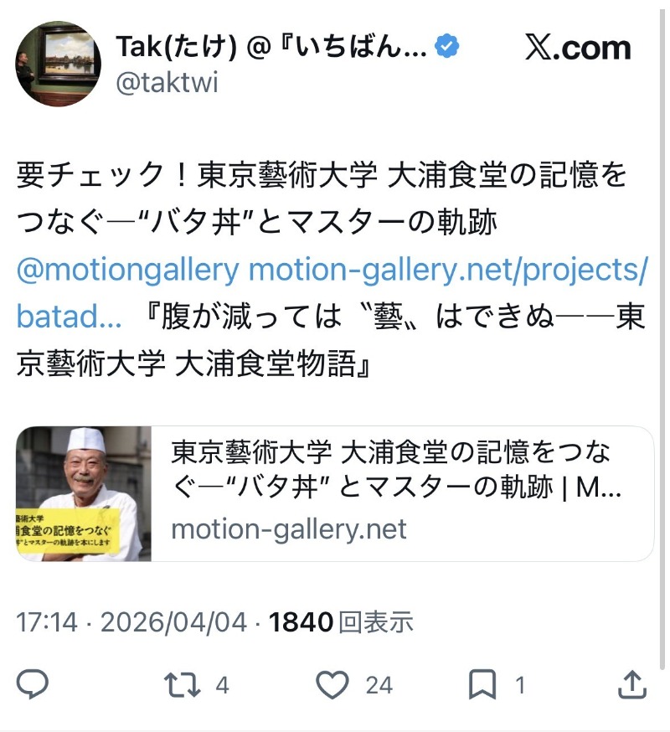Click the repost count 4

pos(222,686)
